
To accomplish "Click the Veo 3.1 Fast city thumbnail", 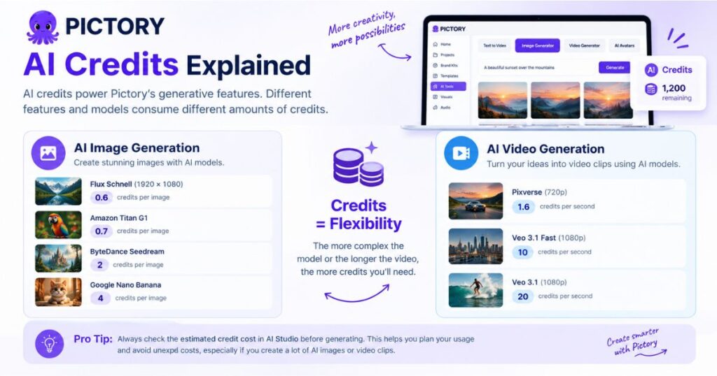I will click(475, 247).
